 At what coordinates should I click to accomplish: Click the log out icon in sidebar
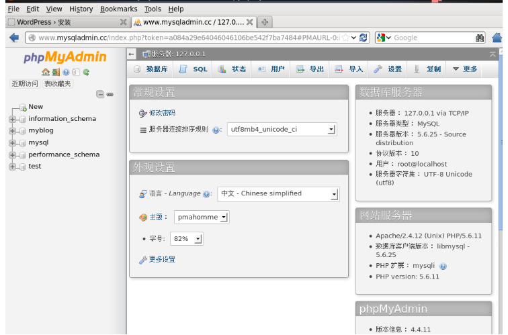coord(56,72)
